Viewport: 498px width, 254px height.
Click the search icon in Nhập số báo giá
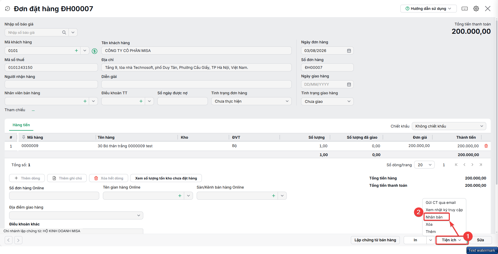pyautogui.click(x=64, y=32)
